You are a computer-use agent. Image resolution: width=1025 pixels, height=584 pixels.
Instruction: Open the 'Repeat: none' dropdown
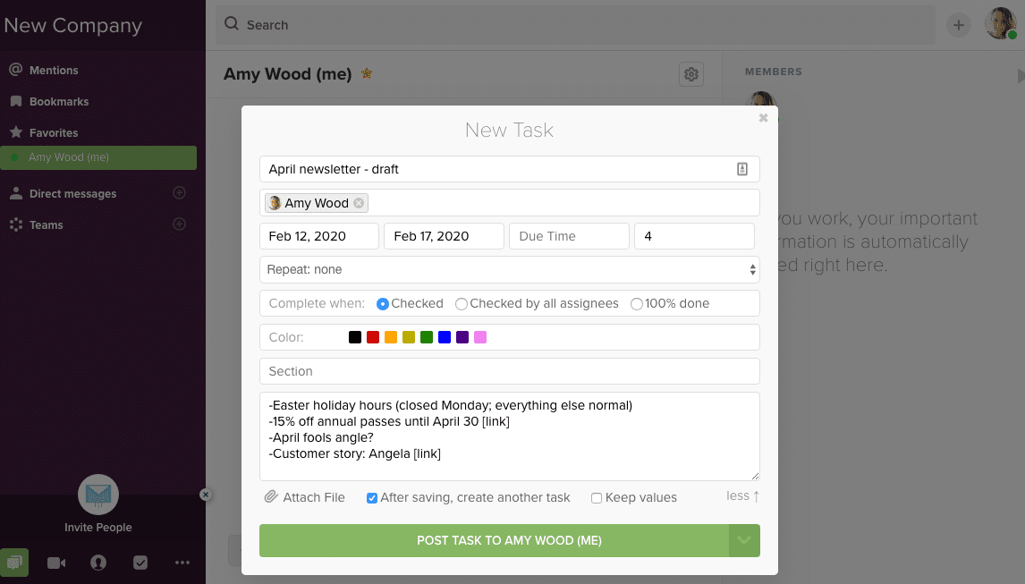510,269
